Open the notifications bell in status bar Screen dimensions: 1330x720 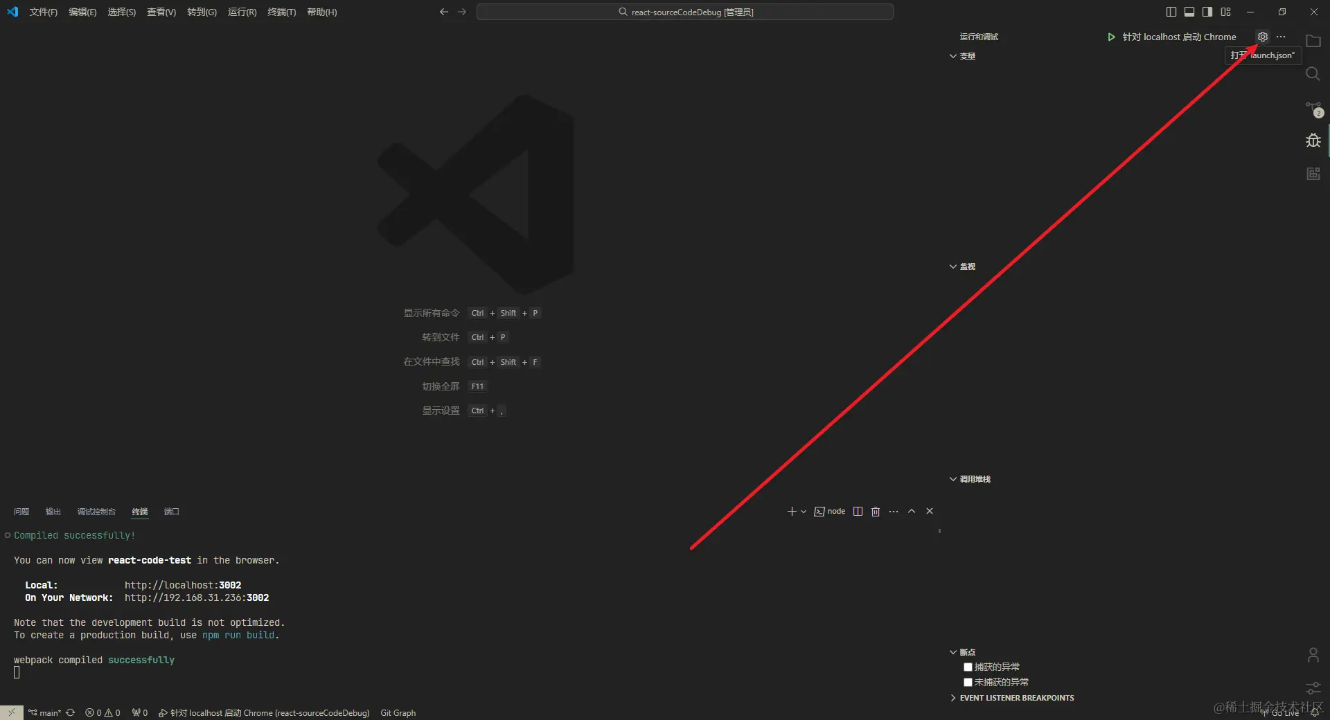[x=1315, y=713]
